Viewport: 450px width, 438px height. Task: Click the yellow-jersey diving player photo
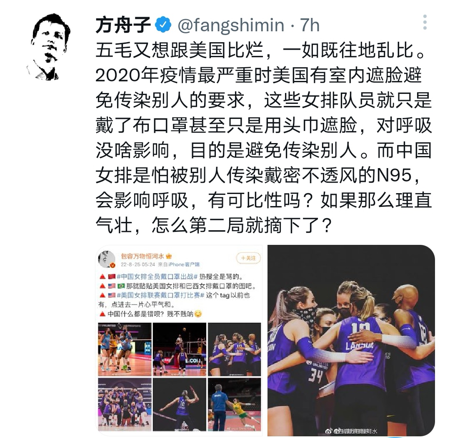pyautogui.click(x=235, y=404)
